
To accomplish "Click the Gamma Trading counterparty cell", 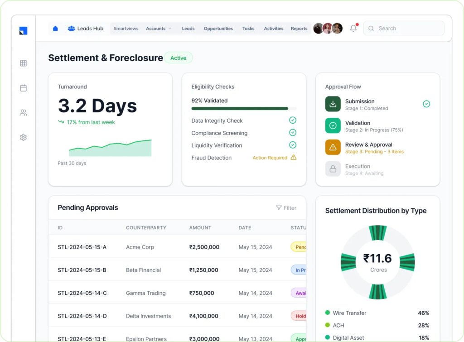I will tap(146, 293).
